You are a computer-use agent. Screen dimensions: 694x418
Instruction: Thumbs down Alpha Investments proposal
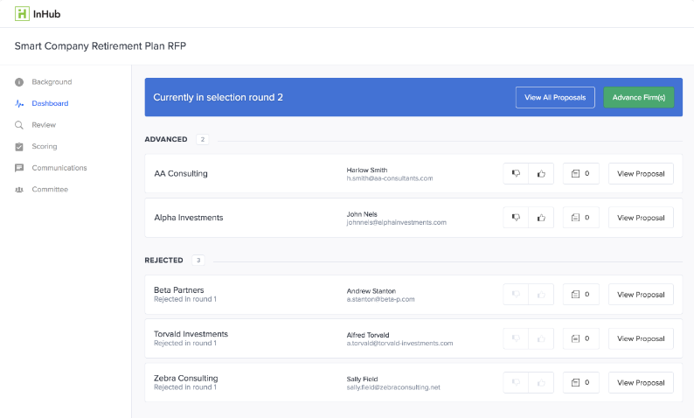[x=516, y=218]
